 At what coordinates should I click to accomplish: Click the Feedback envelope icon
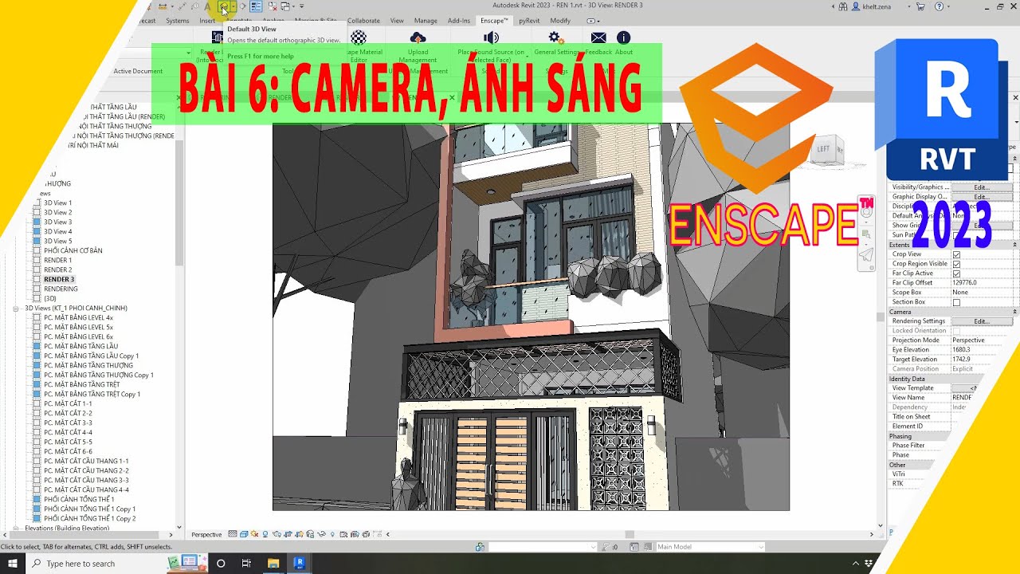point(598,37)
